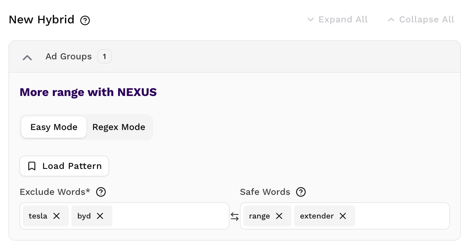
Task: Collapse All sections
Action: (x=421, y=20)
